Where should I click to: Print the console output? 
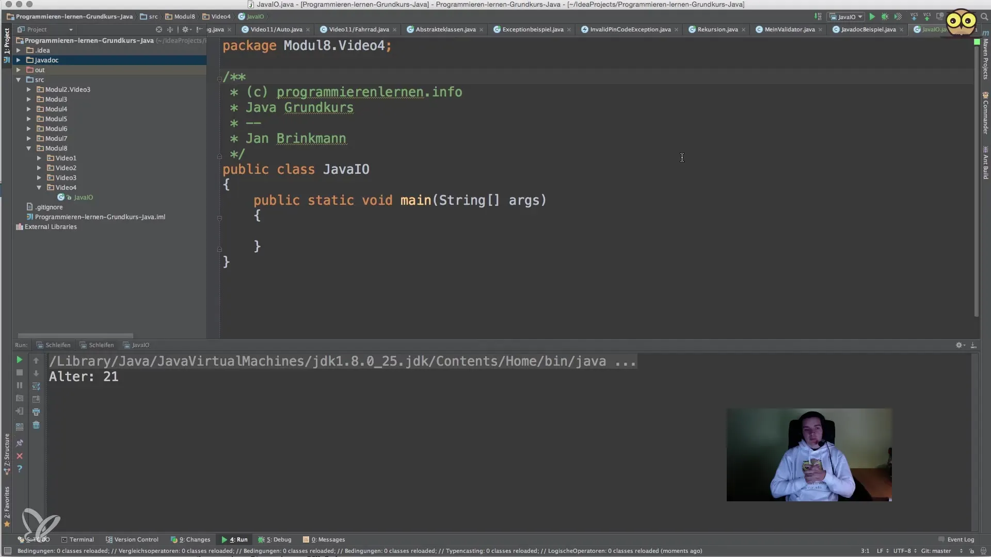36,412
